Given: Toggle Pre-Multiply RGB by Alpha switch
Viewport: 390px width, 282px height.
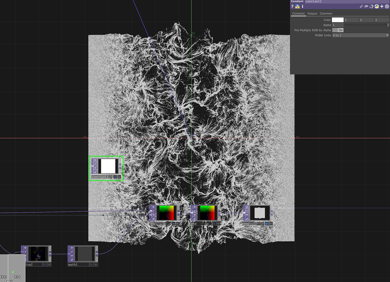Looking at the screenshot, I should pos(338,30).
